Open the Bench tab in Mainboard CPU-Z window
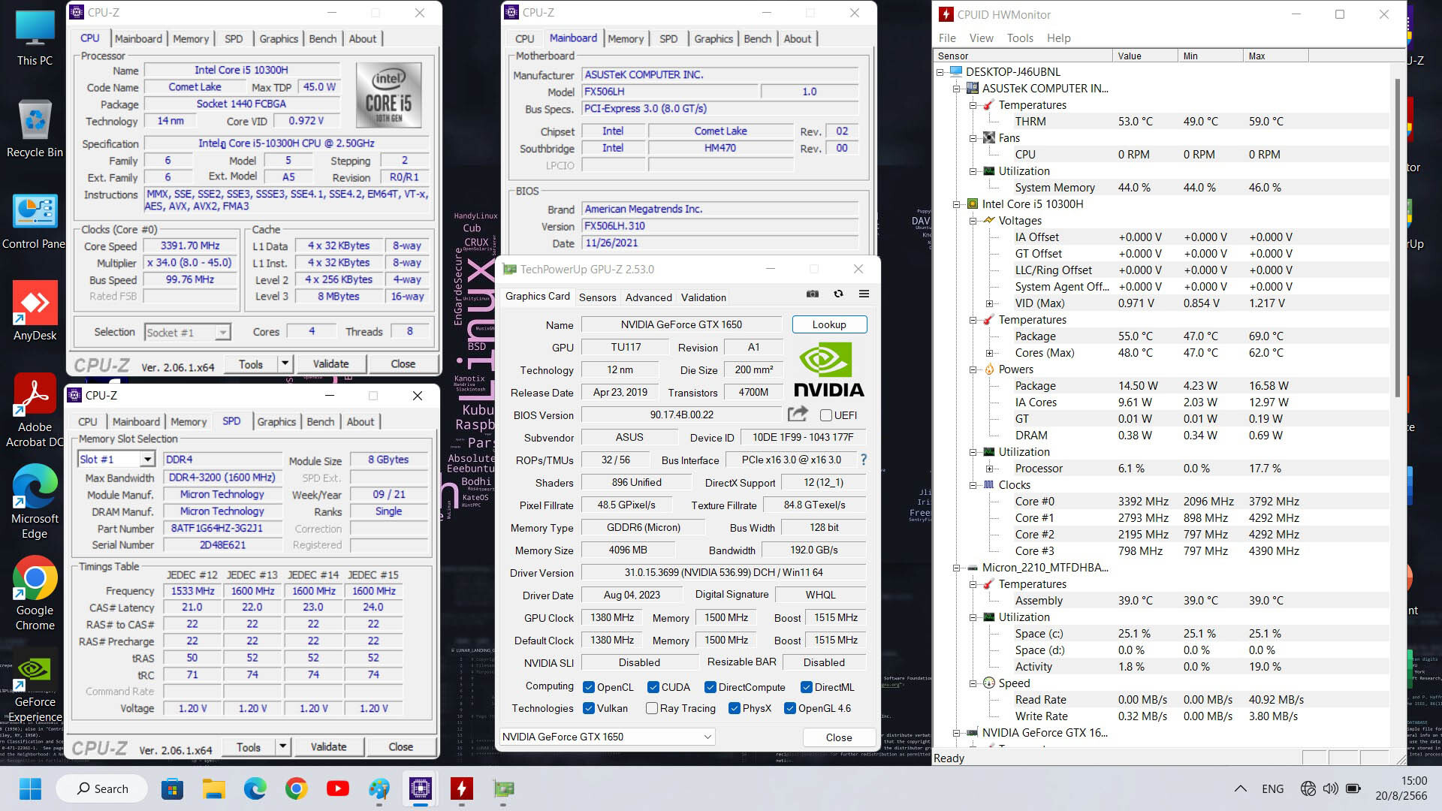Screen dimensions: 1442x811 (757, 38)
